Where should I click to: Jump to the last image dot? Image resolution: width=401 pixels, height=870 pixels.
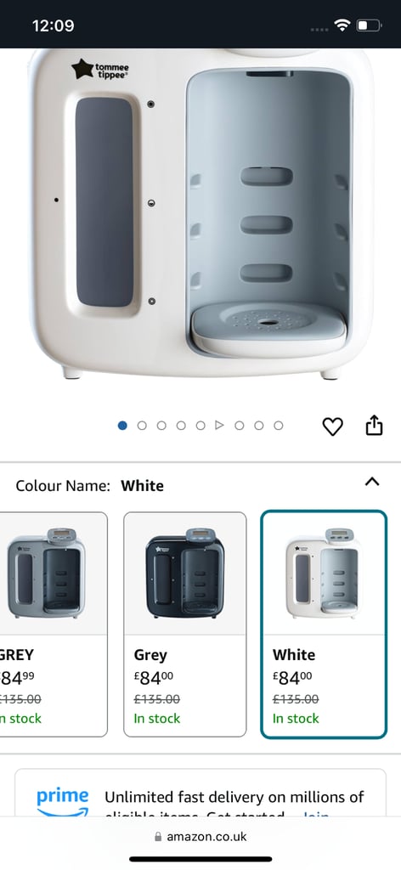(x=279, y=426)
